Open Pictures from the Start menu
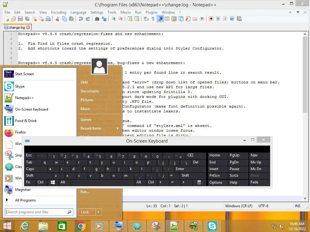 (87, 100)
